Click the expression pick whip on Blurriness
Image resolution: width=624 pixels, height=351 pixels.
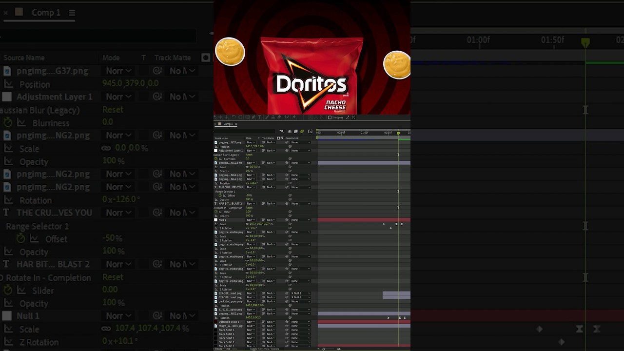pos(290,159)
